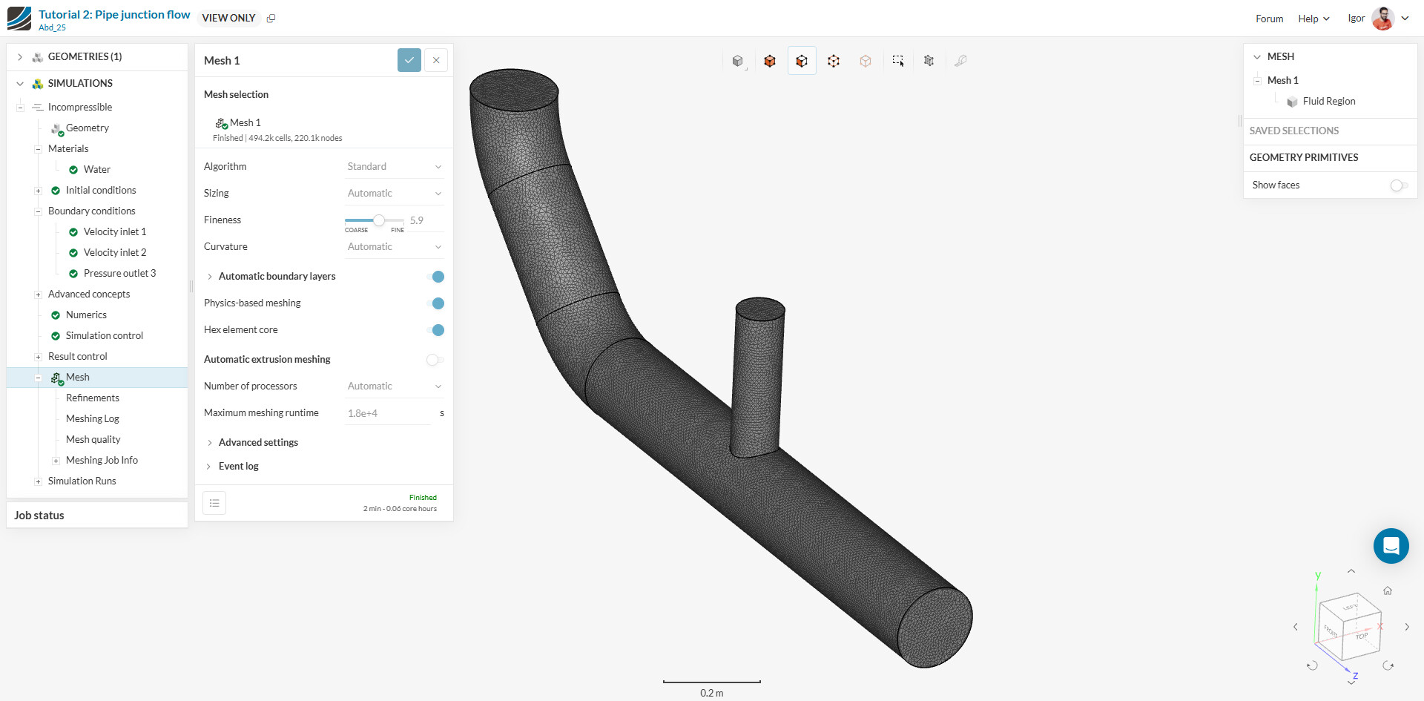This screenshot has height=701, width=1424.
Task: Open Mesh quality item
Action: [x=93, y=440]
